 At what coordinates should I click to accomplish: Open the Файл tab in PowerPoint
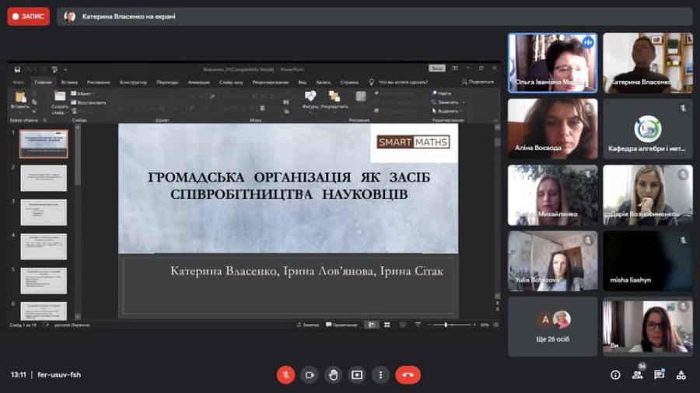19,82
